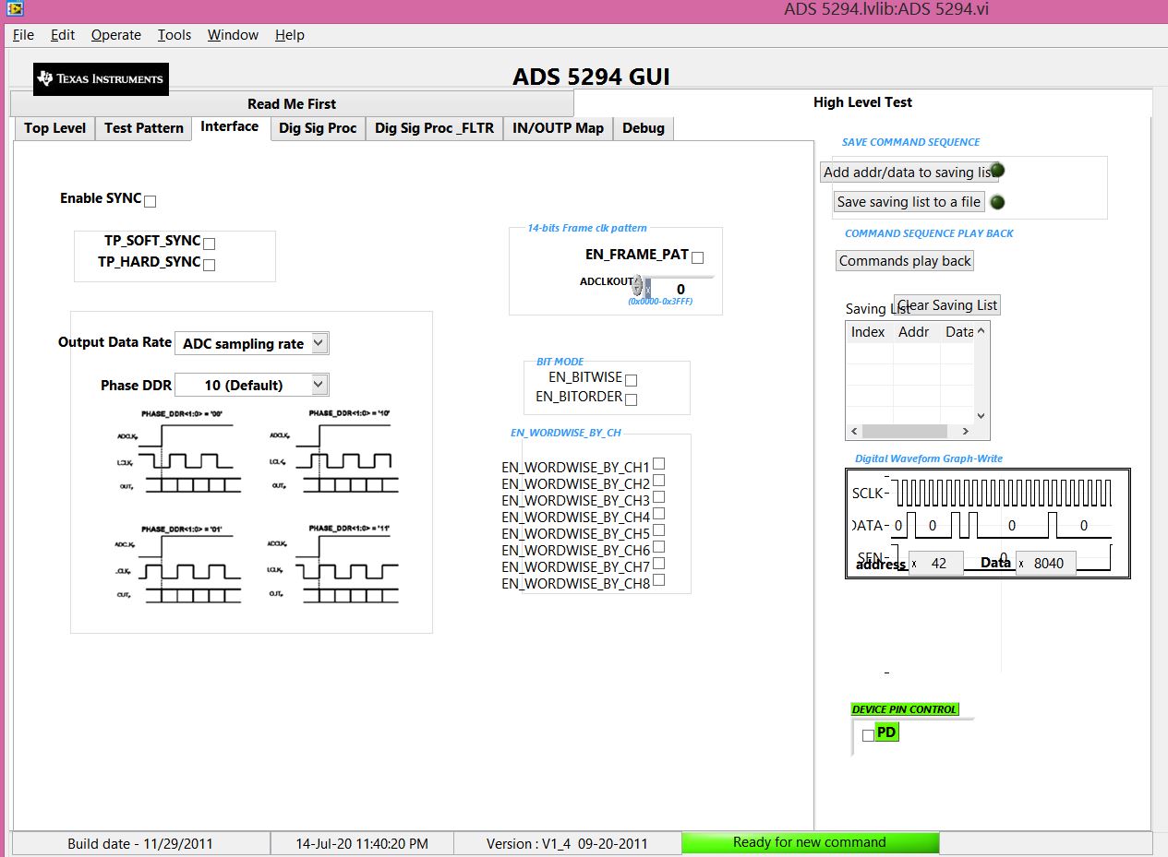Click the Texas Instruments logo
The height and width of the screenshot is (857, 1168).
pos(102,78)
